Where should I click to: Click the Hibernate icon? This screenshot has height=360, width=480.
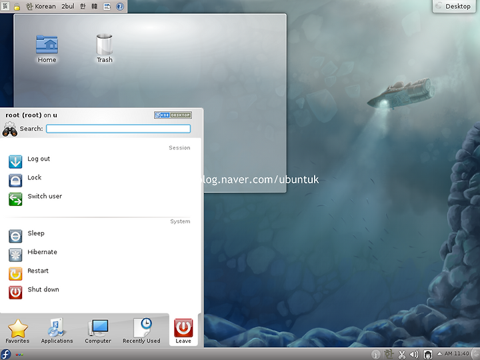(15, 255)
